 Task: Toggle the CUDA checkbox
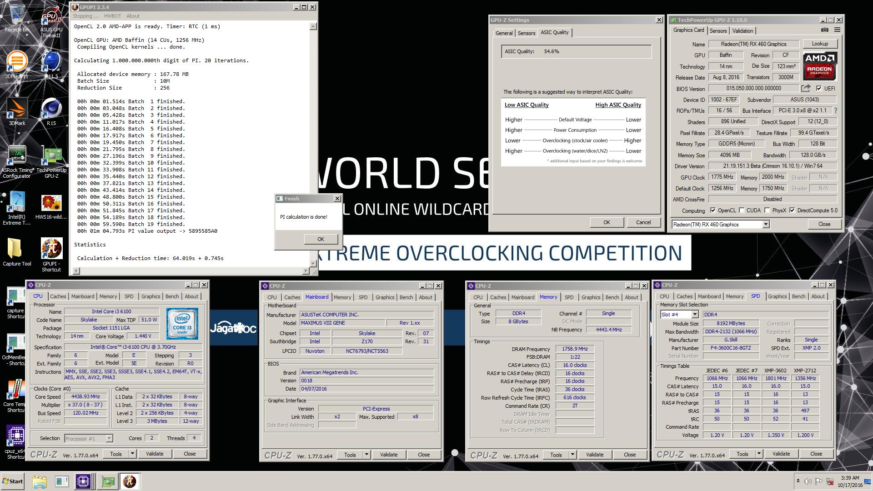(742, 210)
